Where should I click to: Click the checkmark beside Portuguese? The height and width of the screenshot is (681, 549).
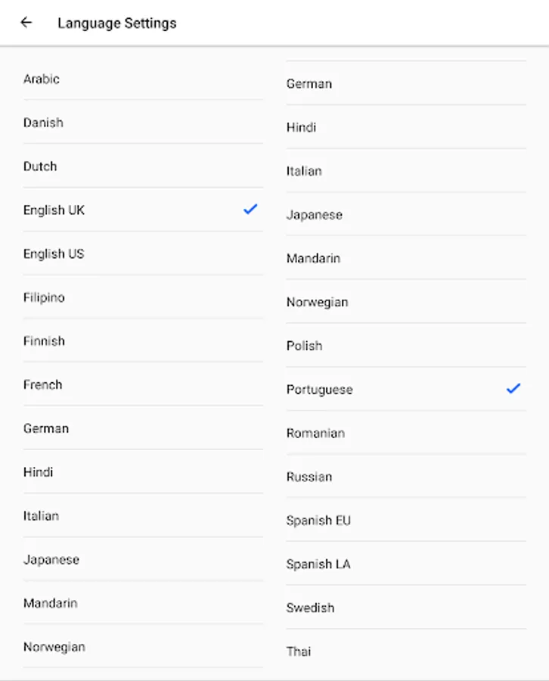(x=513, y=389)
